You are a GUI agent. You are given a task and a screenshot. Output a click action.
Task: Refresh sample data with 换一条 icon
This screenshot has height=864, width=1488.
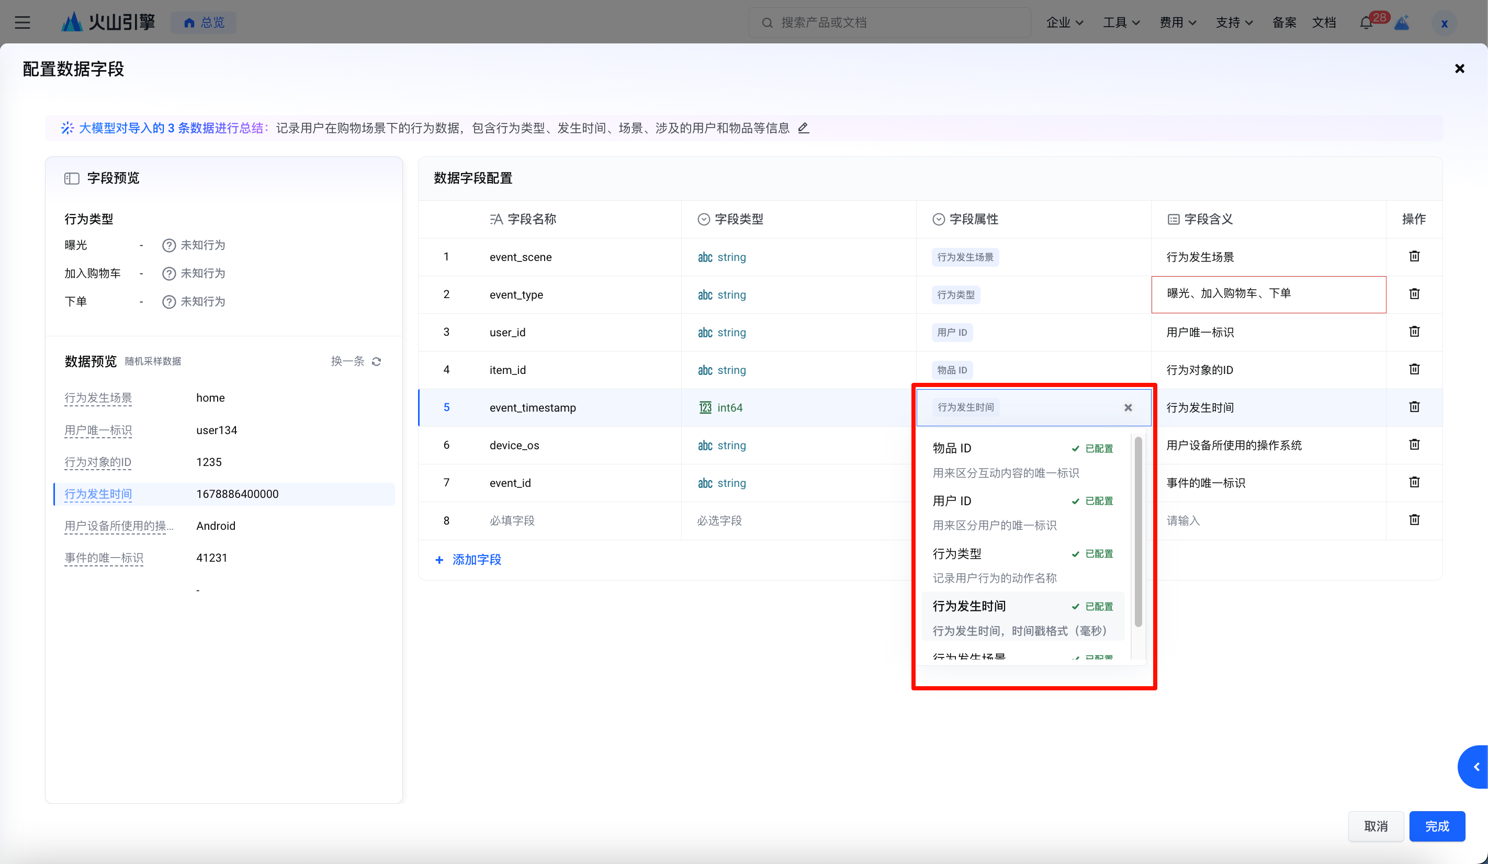click(x=376, y=361)
